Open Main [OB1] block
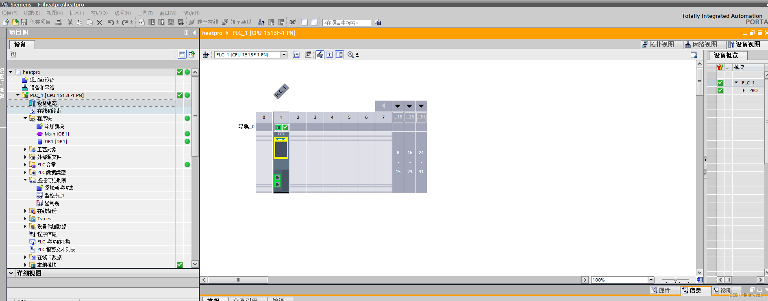Screen dimensions: 768x301 click(x=57, y=134)
